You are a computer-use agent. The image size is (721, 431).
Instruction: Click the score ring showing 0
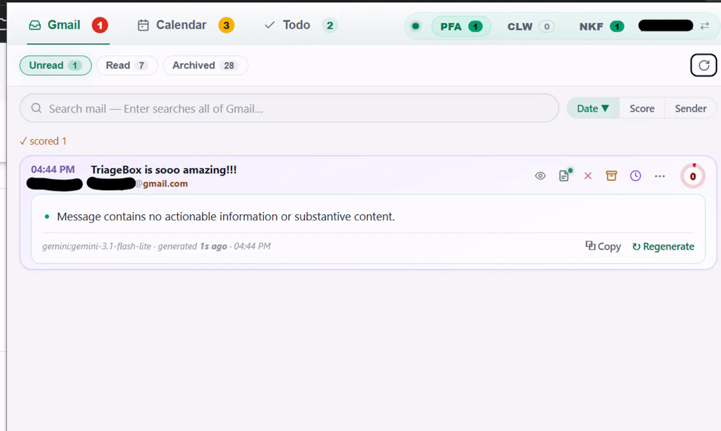pyautogui.click(x=693, y=176)
